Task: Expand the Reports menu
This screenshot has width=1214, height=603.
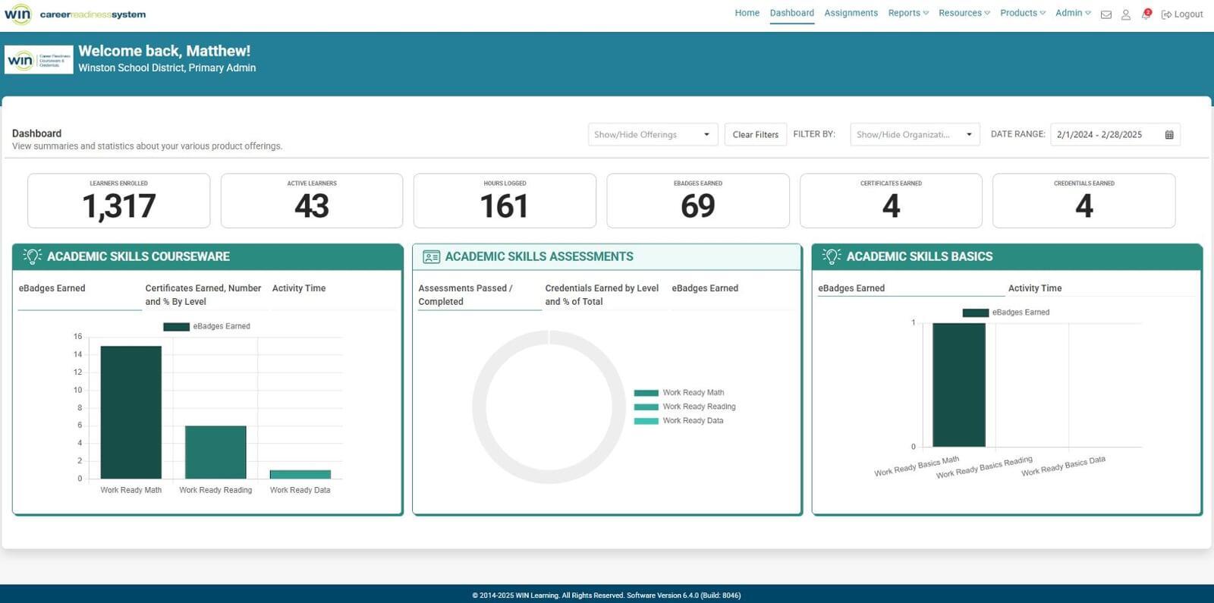Action: (908, 13)
